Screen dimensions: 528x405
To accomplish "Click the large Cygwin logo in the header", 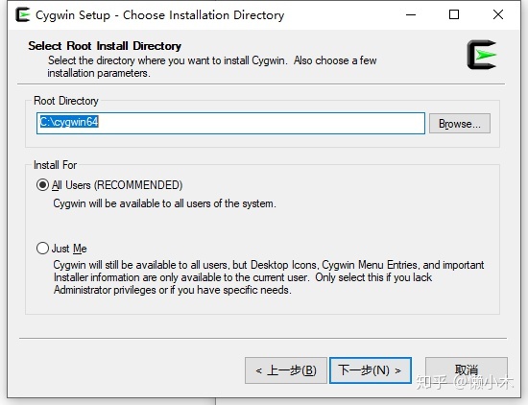I will point(482,55).
